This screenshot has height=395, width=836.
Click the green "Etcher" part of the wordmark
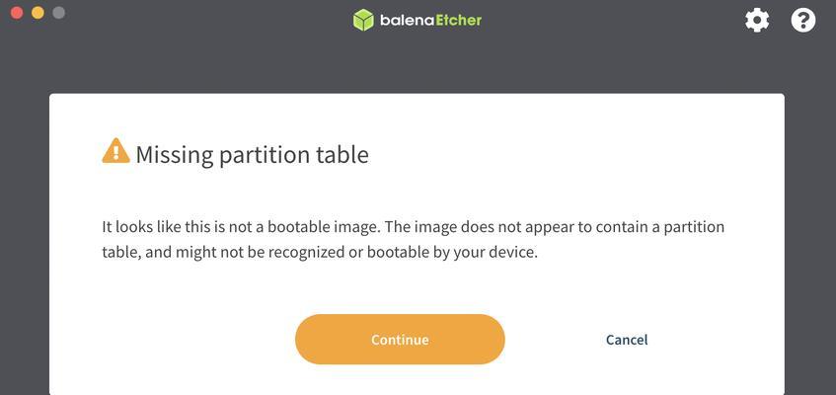[459, 21]
